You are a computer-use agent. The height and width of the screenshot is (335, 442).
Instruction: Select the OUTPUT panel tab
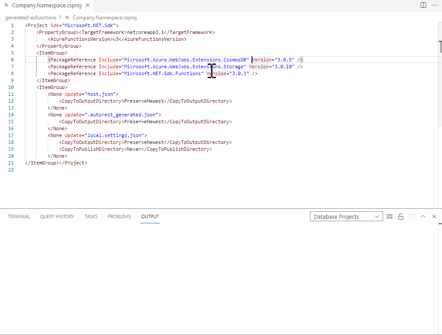(x=150, y=216)
